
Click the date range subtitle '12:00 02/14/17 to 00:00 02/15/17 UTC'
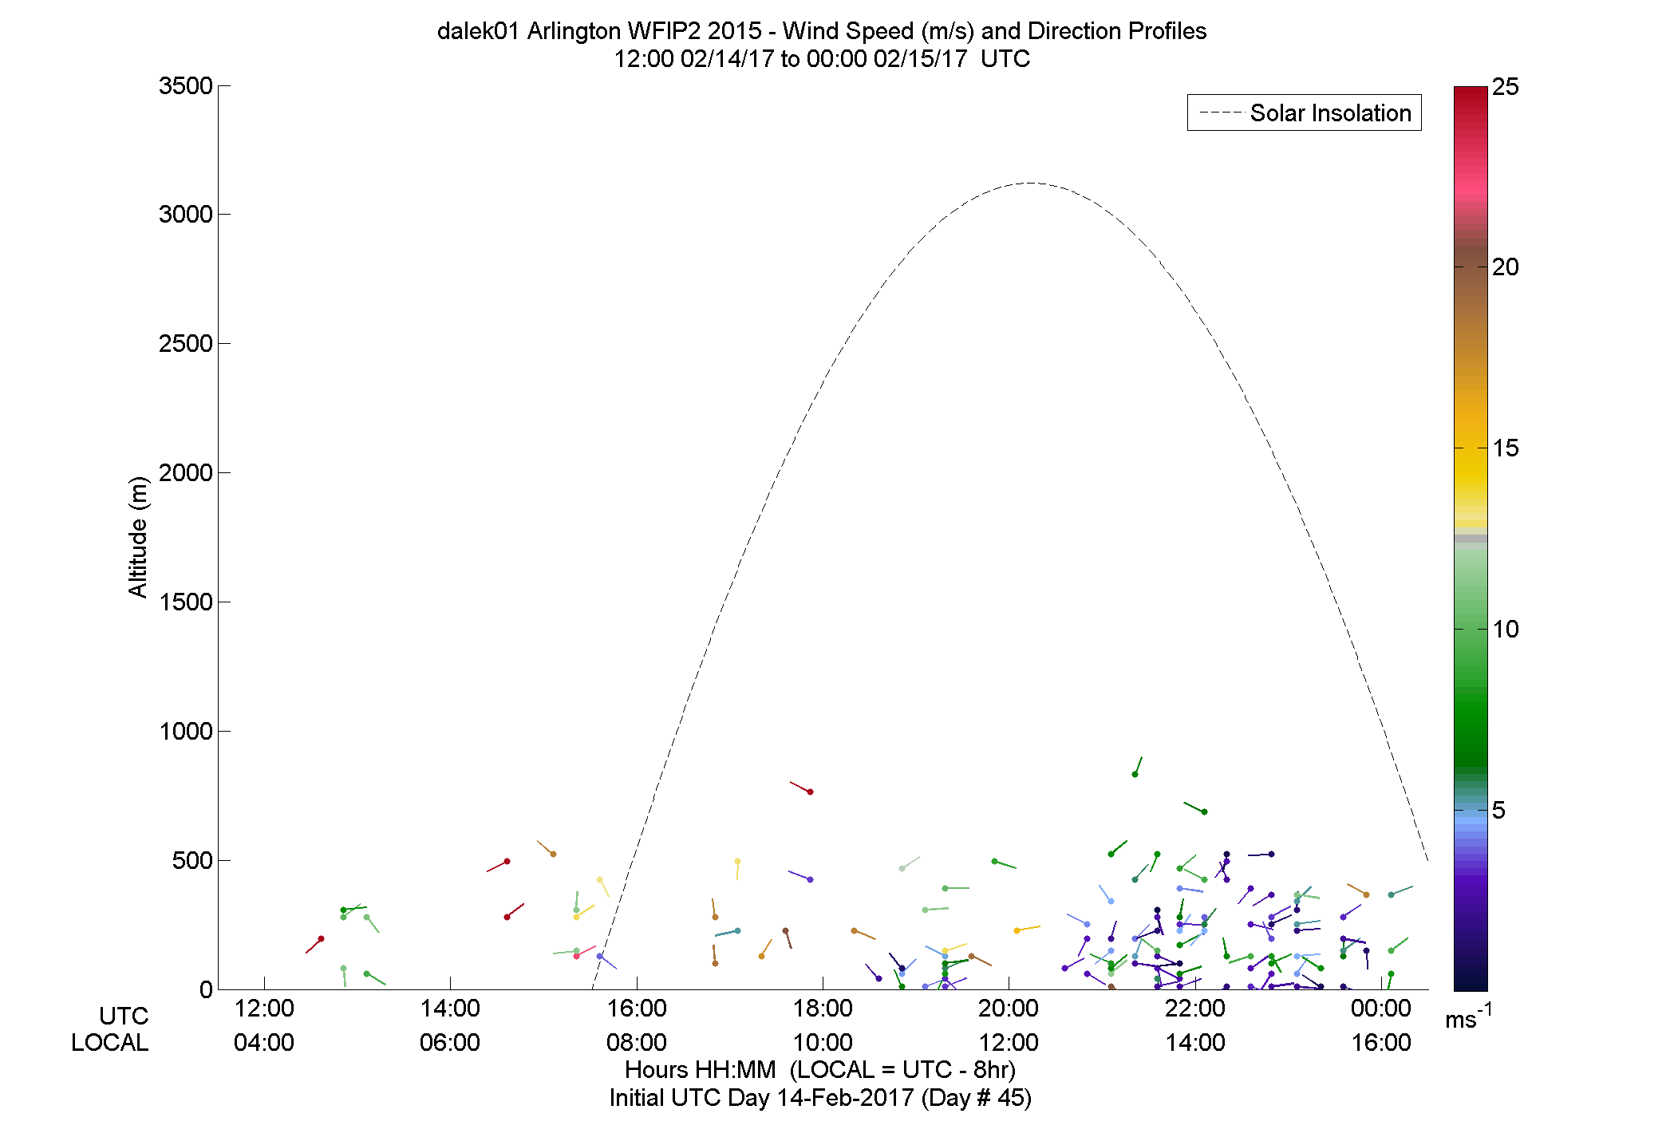point(822,59)
